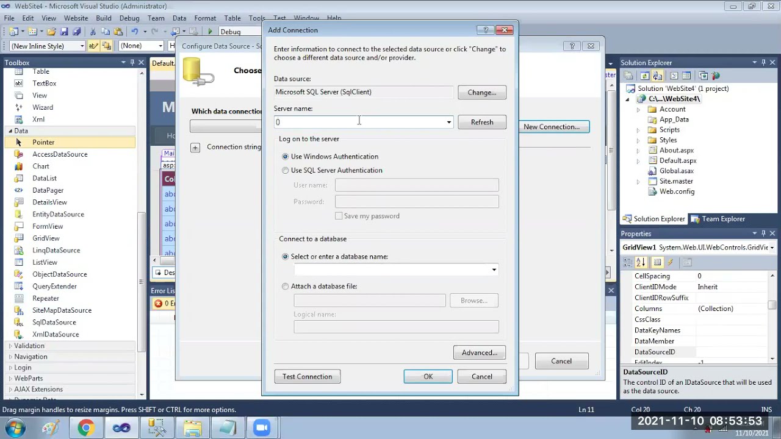Show Events lightning icon in Properties
Viewport: 781px width, 439px height.
670,262
